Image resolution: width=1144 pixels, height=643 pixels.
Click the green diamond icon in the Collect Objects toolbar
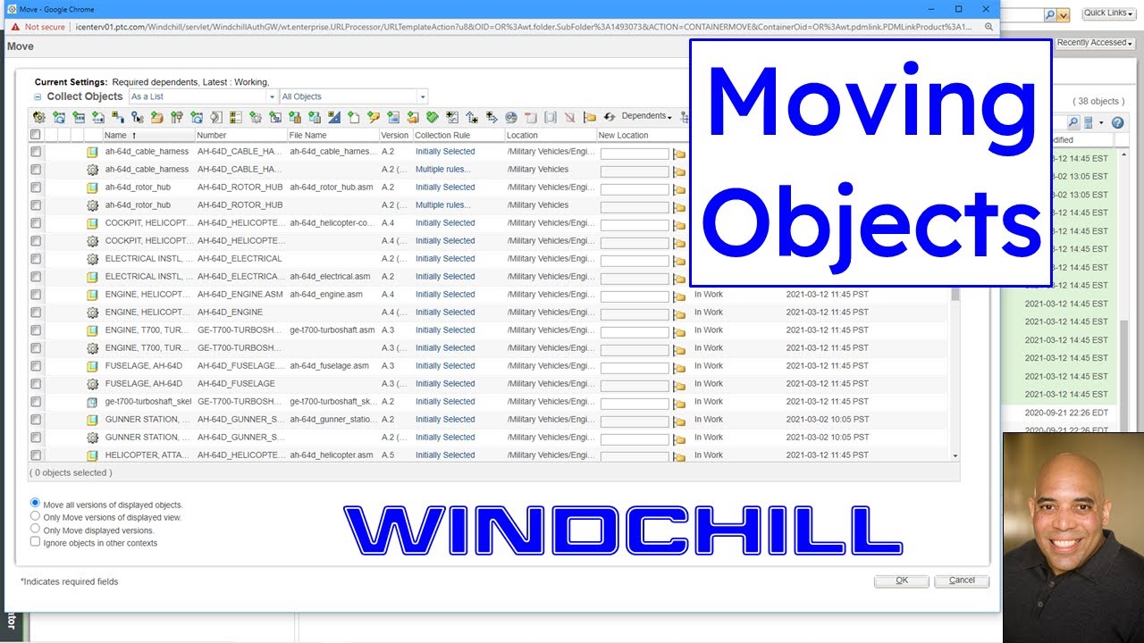pos(432,117)
